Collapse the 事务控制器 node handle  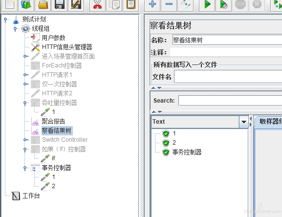click(25, 168)
